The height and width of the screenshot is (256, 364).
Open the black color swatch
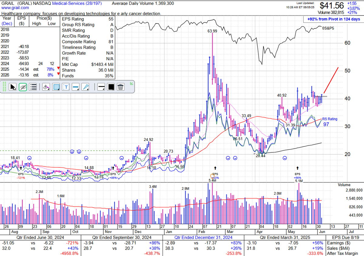(111, 87)
